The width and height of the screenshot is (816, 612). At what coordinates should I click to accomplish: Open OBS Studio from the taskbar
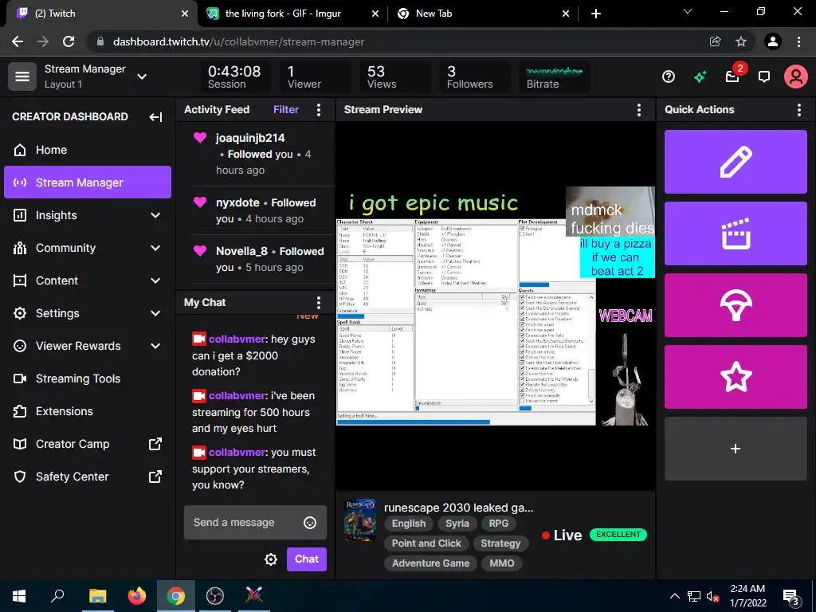[214, 596]
